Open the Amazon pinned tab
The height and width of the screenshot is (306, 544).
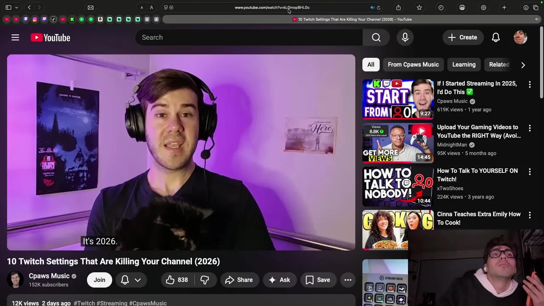click(100, 19)
